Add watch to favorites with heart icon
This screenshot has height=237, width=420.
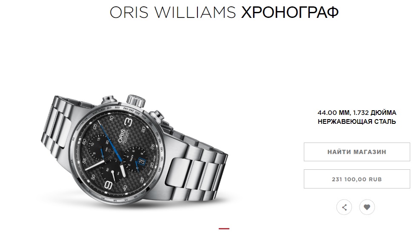coord(367,207)
